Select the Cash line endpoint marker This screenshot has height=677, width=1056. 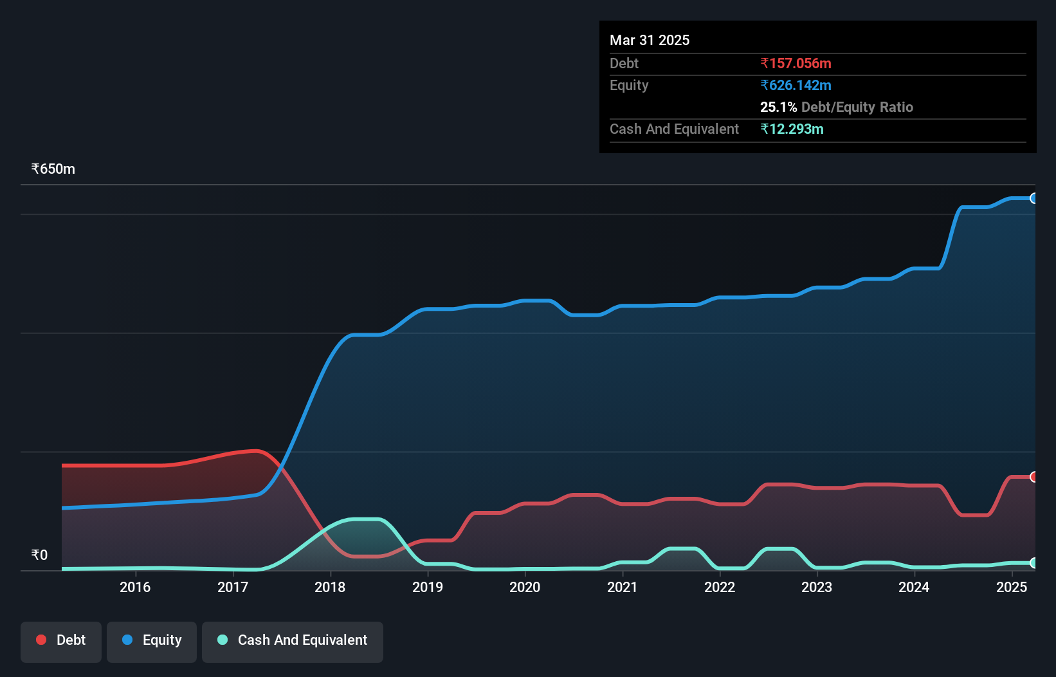(1034, 563)
